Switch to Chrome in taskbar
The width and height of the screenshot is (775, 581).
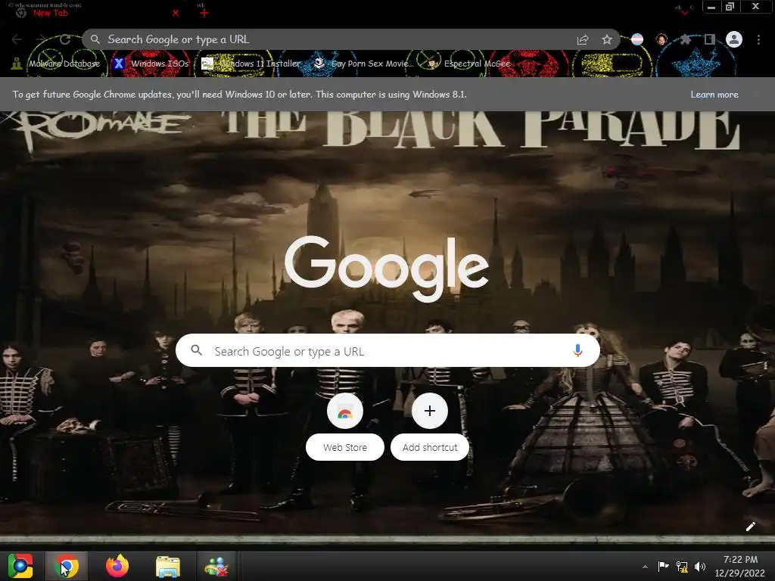(67, 566)
